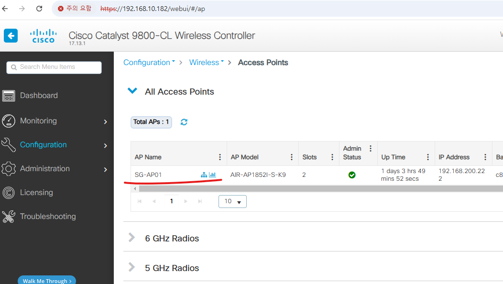
Task: Click the statistics chart icon for SG-AP01
Action: coord(212,175)
